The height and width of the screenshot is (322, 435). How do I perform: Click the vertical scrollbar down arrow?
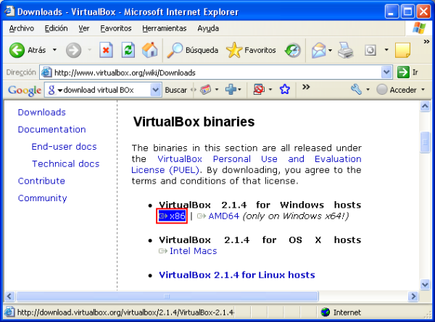pos(426,284)
